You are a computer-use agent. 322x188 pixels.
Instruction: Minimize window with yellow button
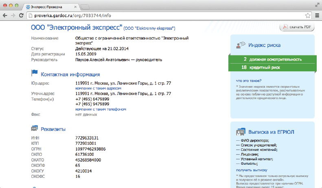(11, 6)
